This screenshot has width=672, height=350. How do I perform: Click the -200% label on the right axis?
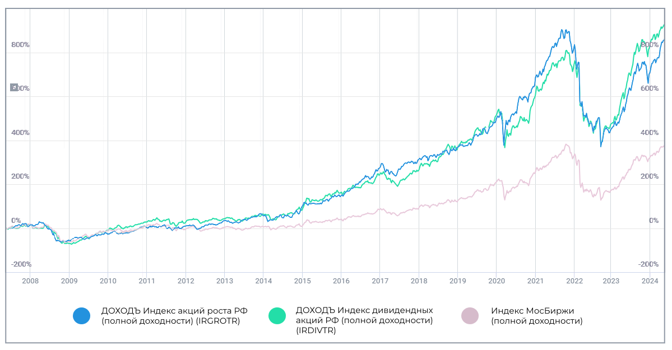(x=648, y=264)
